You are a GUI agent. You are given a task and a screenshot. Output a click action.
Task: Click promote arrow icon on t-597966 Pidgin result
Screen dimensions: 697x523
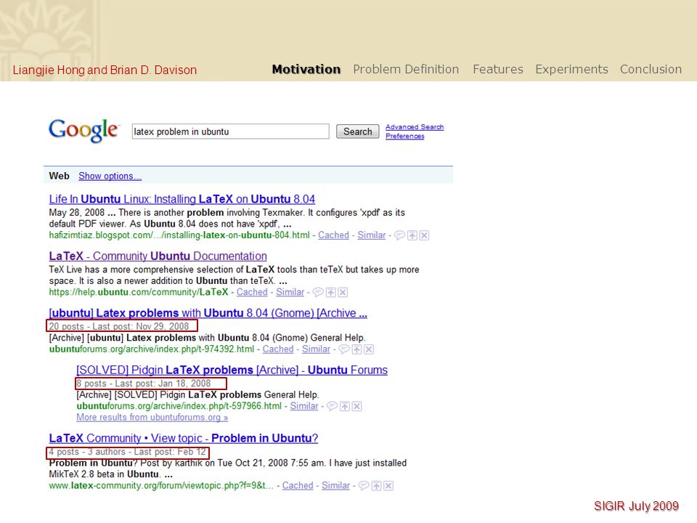(344, 406)
